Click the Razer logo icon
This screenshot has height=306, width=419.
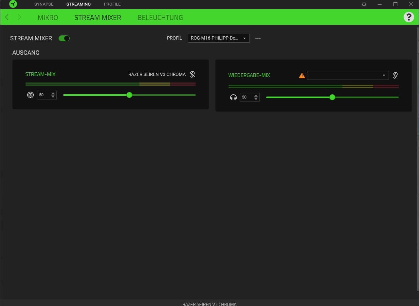13,4
